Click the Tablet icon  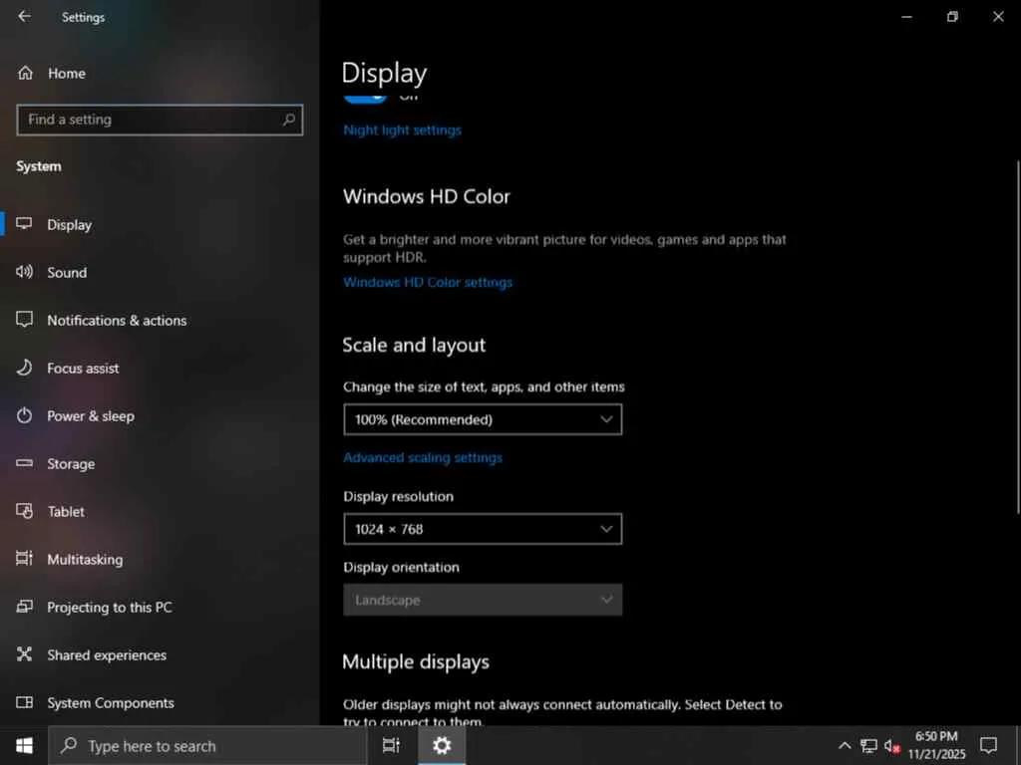point(24,511)
